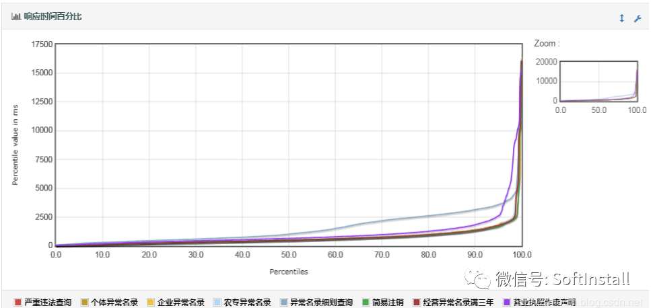Click the dark red swatch for 经营异常名录满三年
The width and height of the screenshot is (651, 308).
point(417,302)
